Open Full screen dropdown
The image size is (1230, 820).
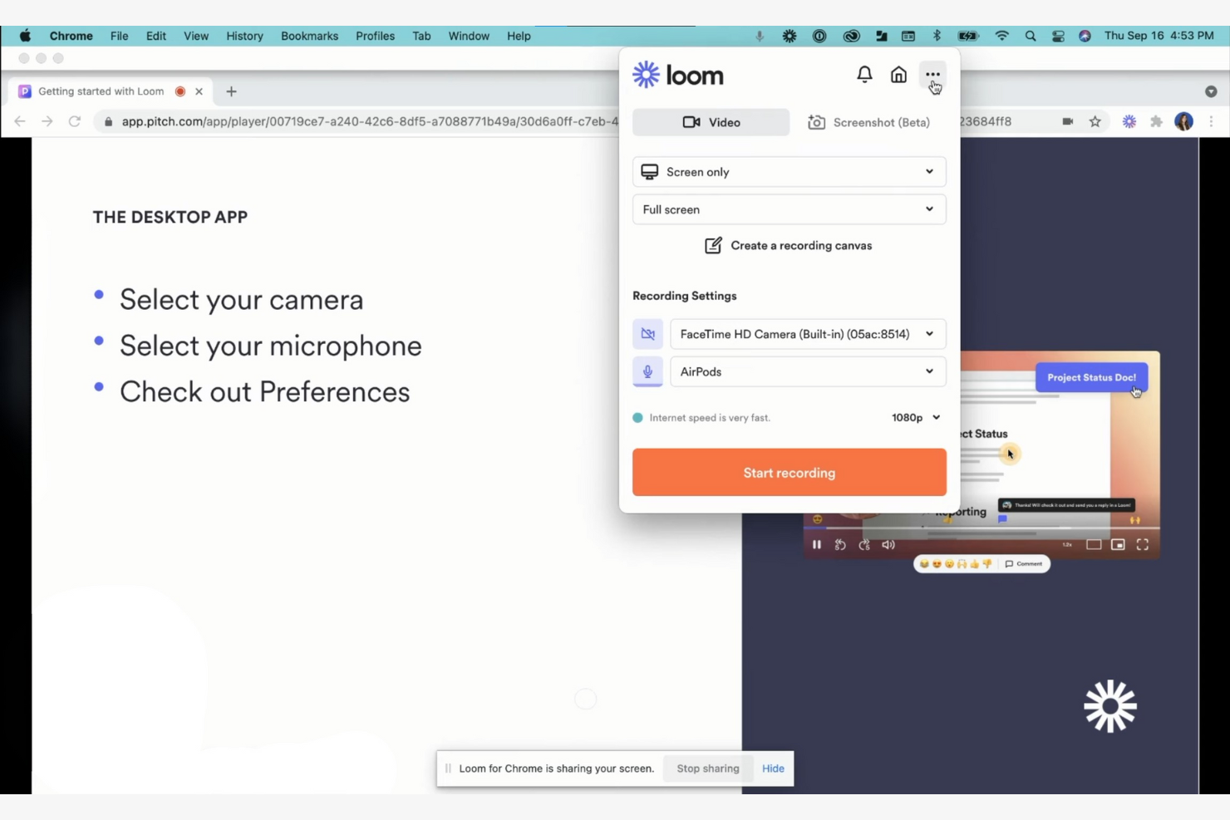pyautogui.click(x=789, y=209)
